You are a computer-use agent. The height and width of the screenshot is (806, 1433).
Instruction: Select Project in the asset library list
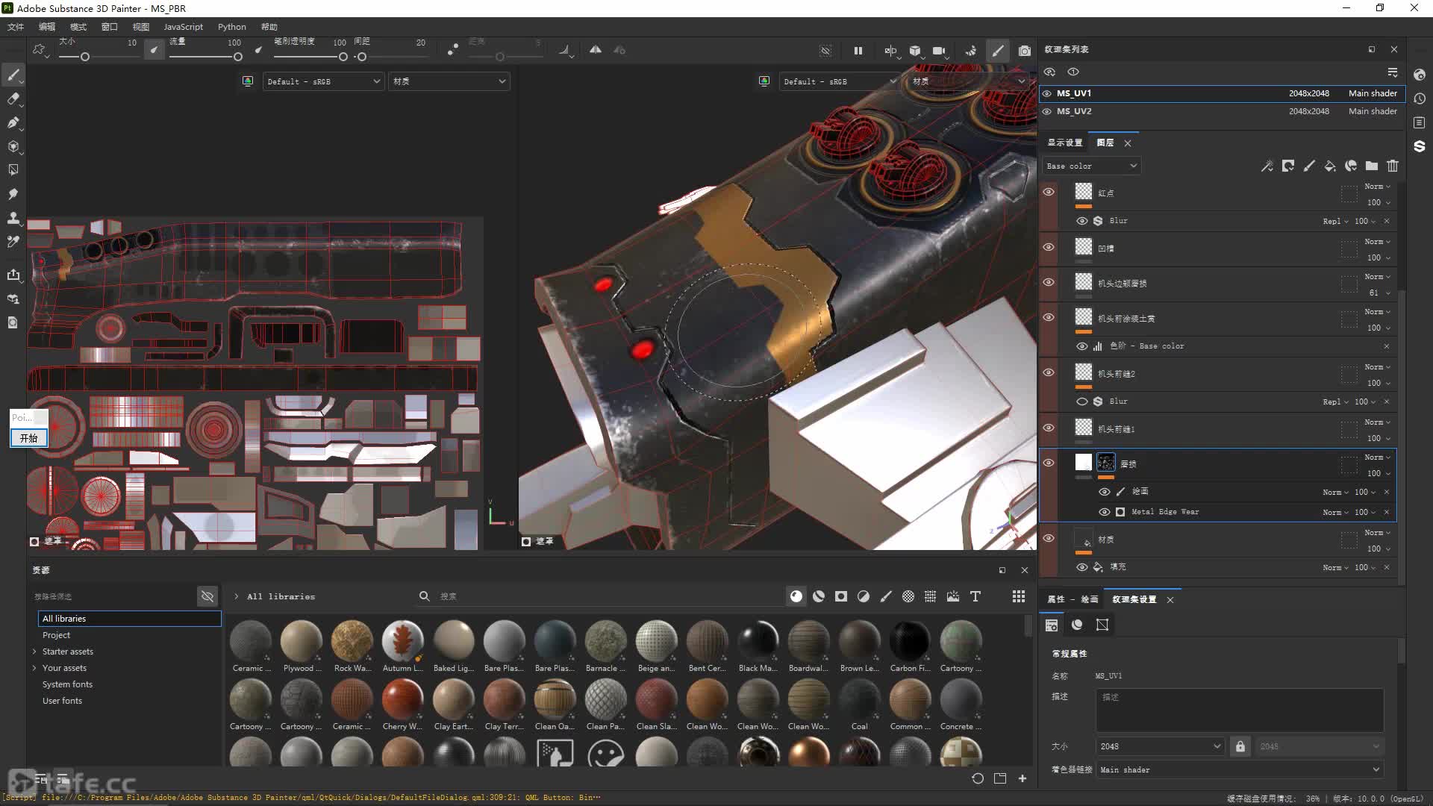click(56, 635)
